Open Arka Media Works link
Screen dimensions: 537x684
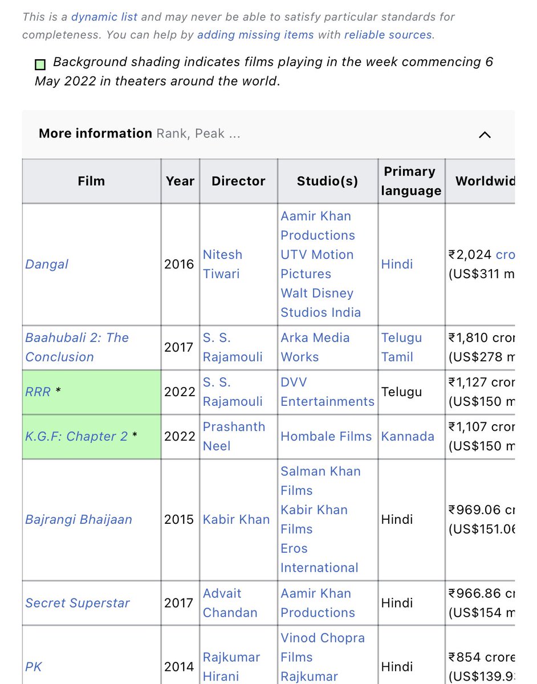(x=315, y=347)
